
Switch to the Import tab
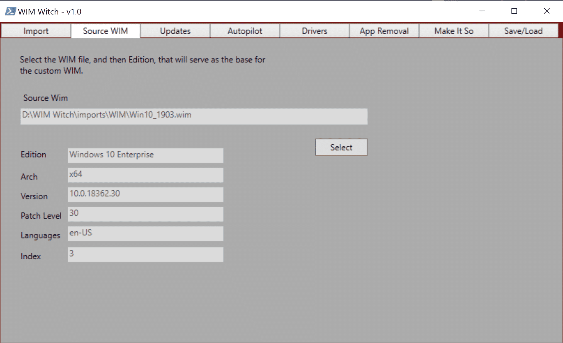(x=36, y=31)
